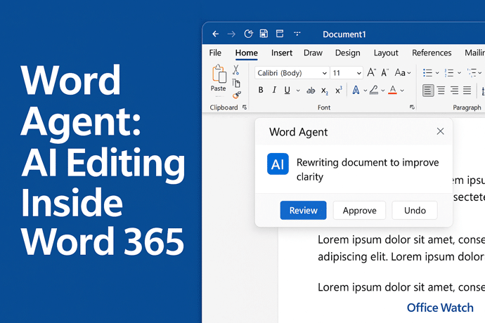The image size is (485, 323).
Task: Click the Cut scissors icon
Action: coord(235,70)
